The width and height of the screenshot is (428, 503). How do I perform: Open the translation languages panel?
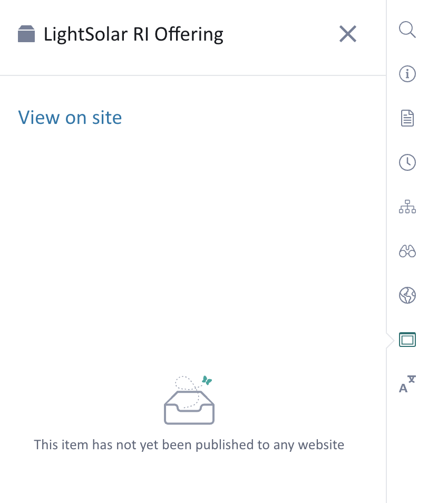(407, 384)
